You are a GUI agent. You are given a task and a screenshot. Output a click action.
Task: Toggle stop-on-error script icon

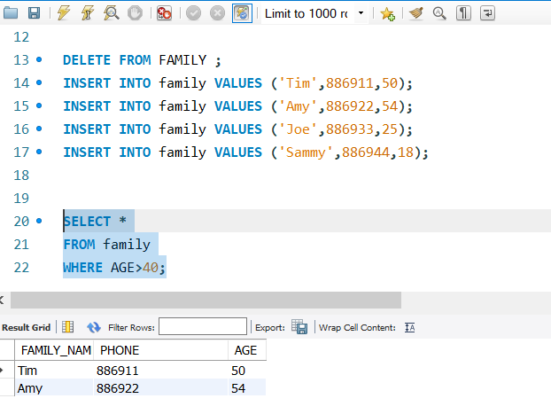164,13
